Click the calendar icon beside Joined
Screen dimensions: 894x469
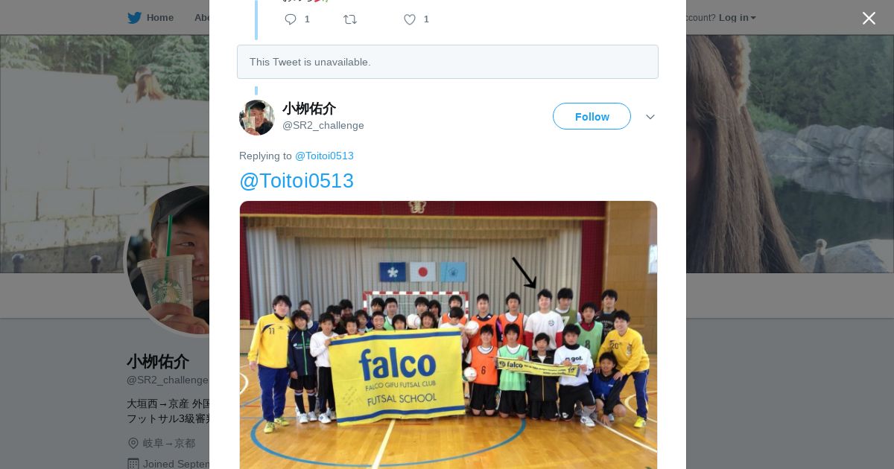click(x=133, y=463)
